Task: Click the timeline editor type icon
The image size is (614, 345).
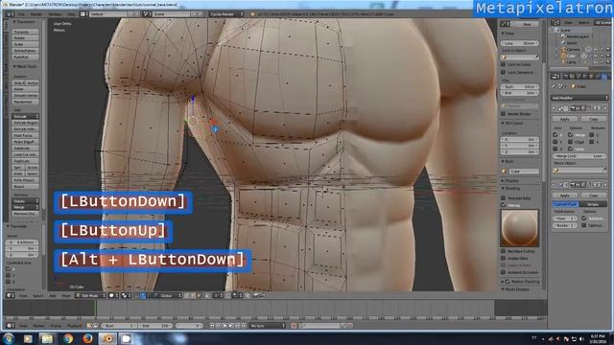Action: (x=10, y=326)
